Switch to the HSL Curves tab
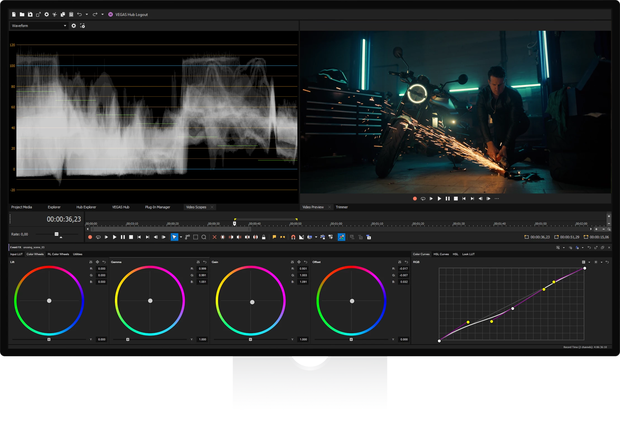The height and width of the screenshot is (425, 620). pos(441,254)
